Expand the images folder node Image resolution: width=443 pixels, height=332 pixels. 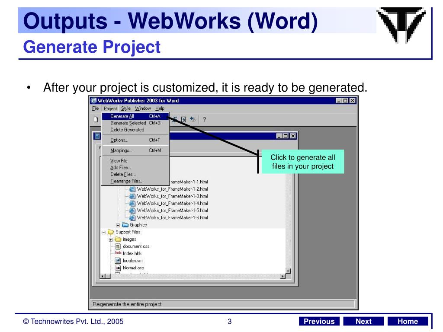point(111,239)
